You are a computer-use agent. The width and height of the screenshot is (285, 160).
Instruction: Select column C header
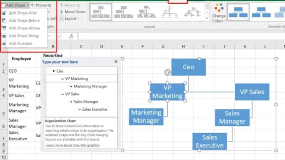point(81,46)
